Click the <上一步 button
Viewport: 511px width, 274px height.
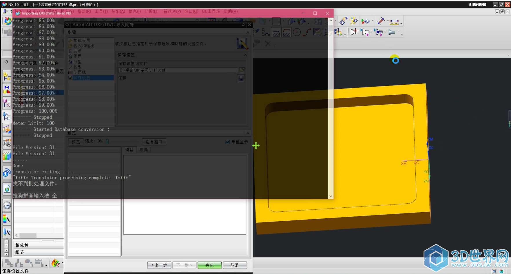pos(159,265)
